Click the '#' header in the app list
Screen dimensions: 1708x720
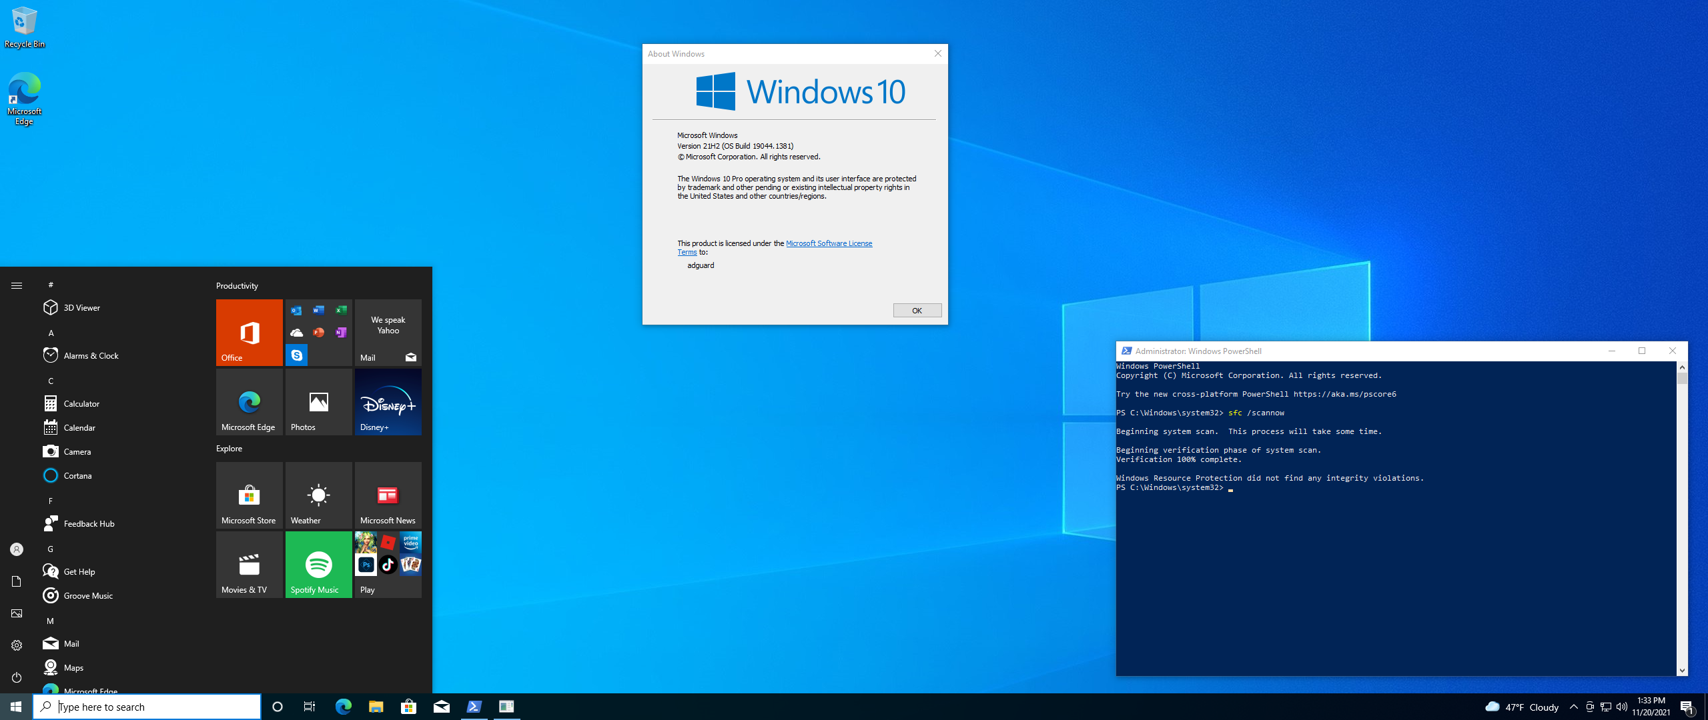pos(51,285)
